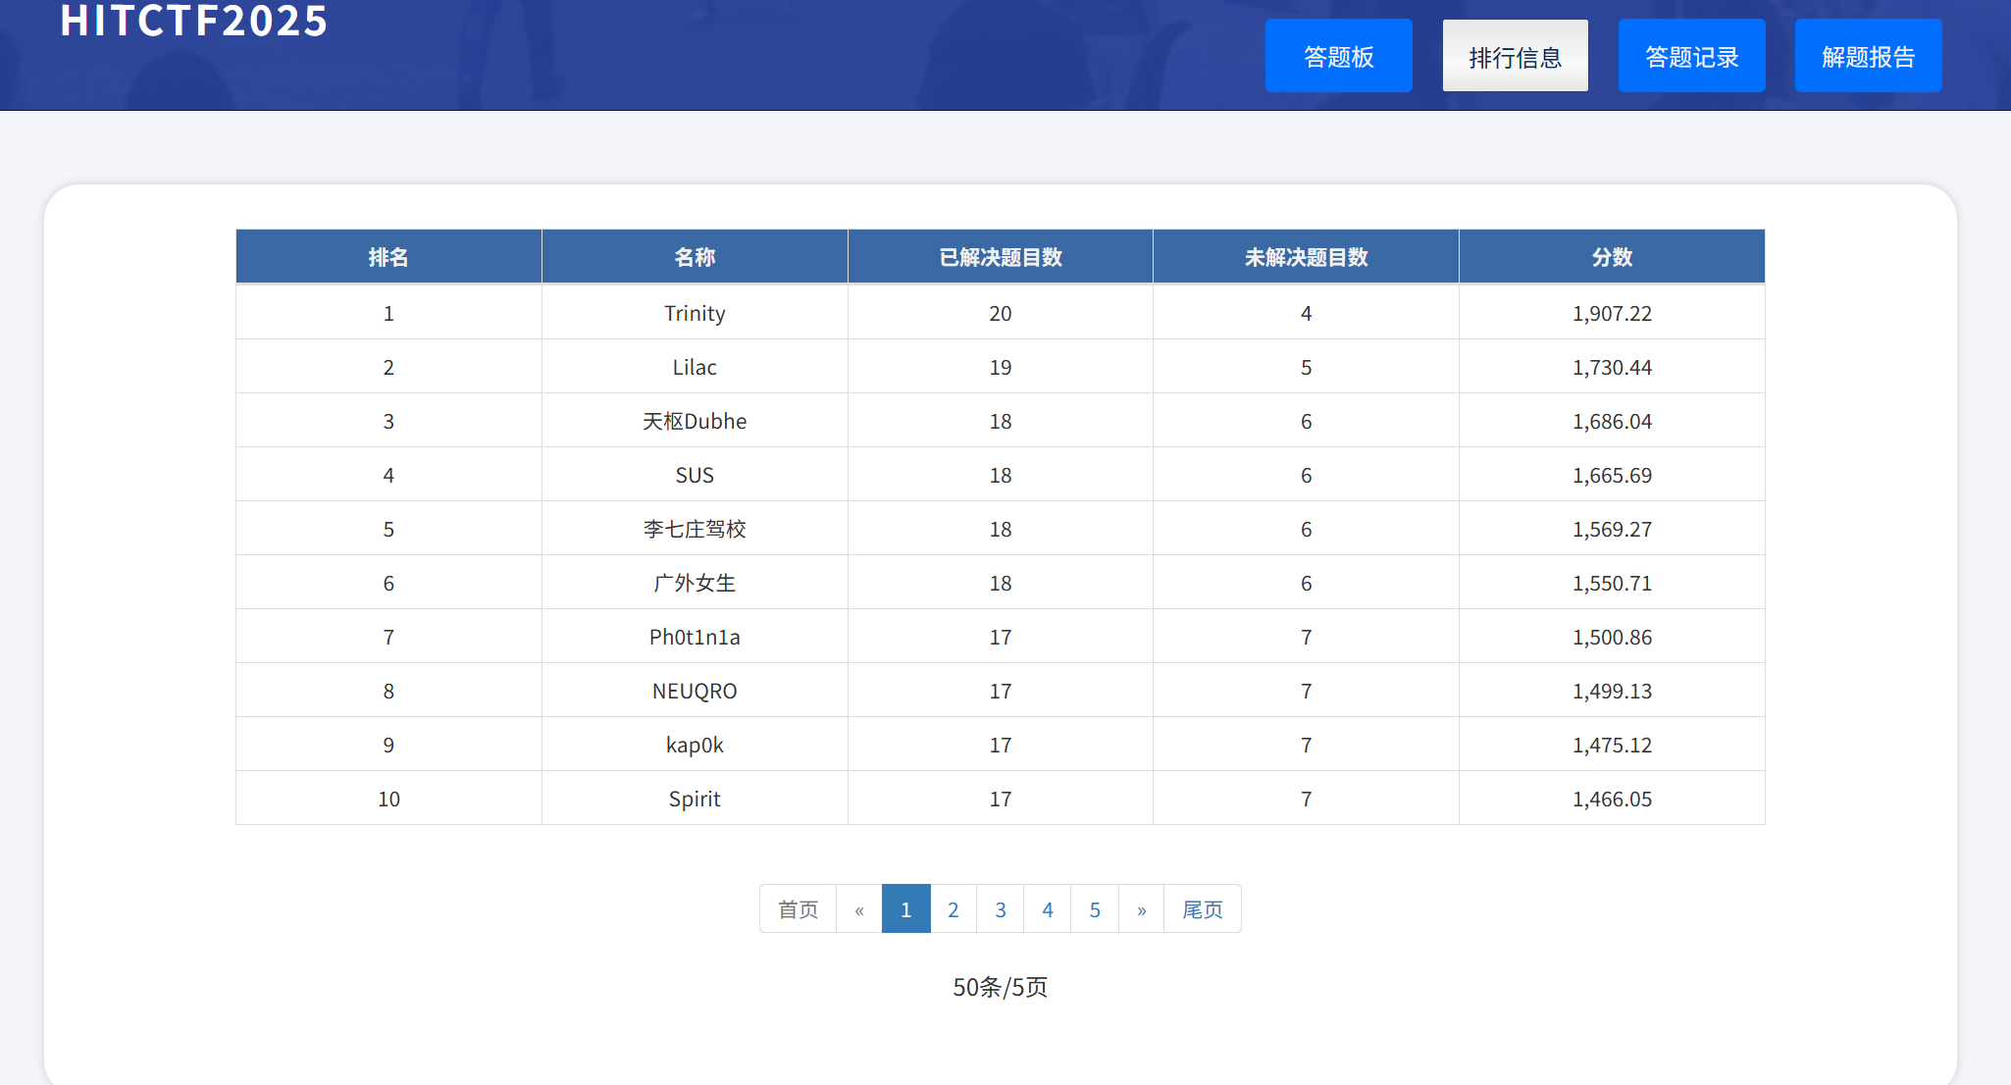This screenshot has width=2011, height=1085.
Task: Click the previous page « arrow
Action: 858,909
